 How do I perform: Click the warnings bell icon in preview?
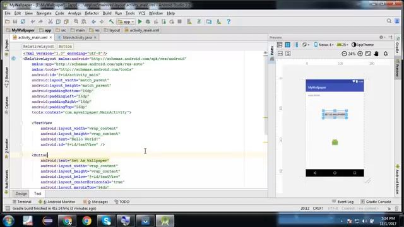386,54
